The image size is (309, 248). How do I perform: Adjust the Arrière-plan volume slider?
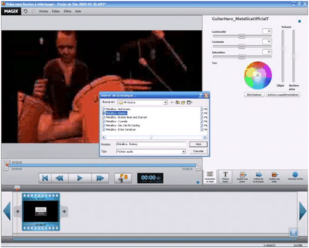pyautogui.click(x=294, y=56)
